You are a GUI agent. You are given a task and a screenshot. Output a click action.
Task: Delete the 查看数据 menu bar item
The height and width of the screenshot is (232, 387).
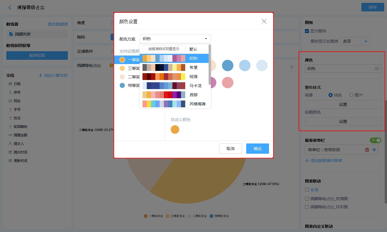[367, 150]
